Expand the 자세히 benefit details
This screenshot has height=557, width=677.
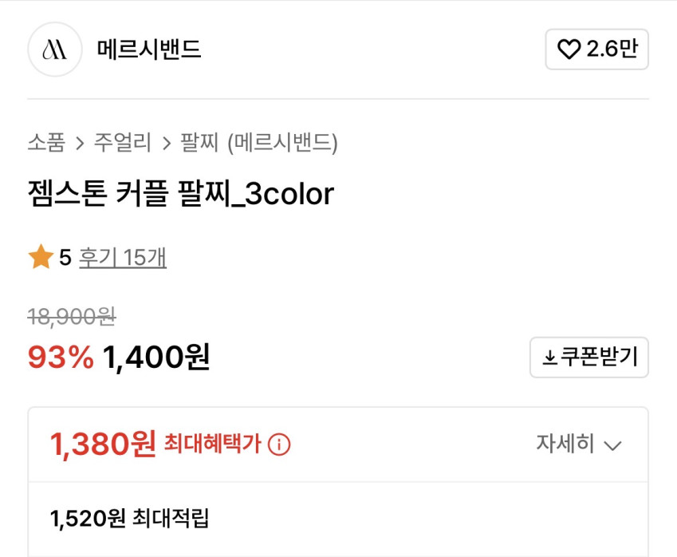click(x=565, y=444)
